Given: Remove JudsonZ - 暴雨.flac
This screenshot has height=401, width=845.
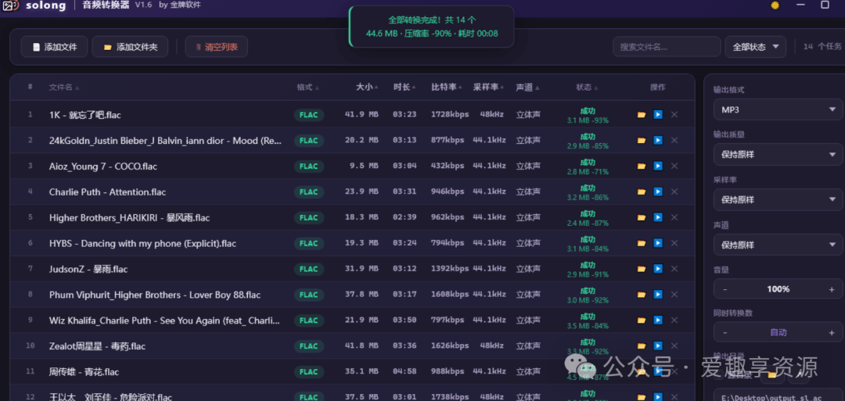Looking at the screenshot, I should point(674,269).
